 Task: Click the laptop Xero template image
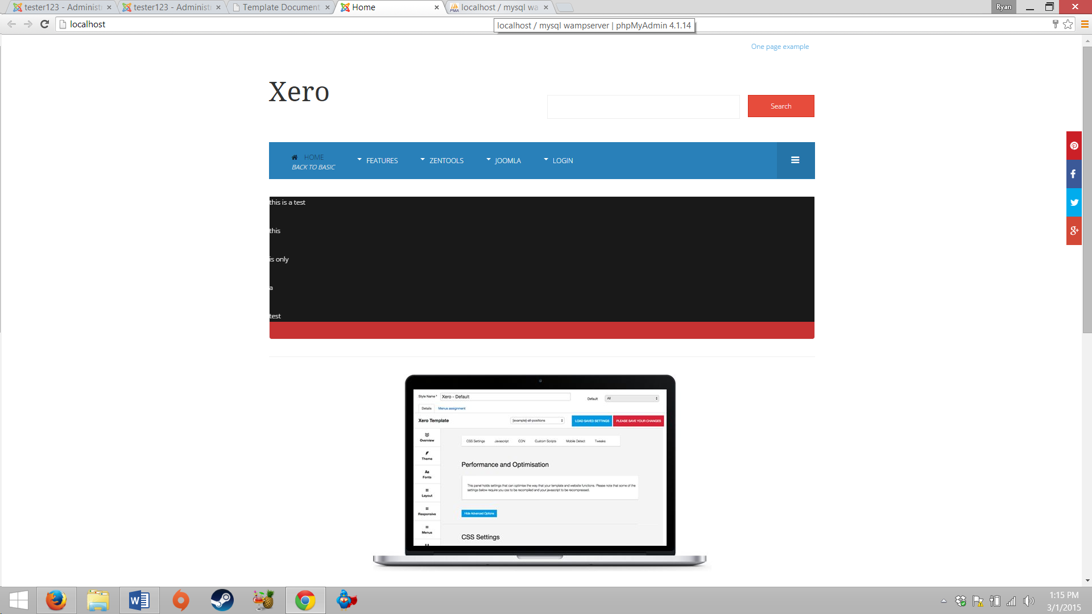click(x=539, y=470)
